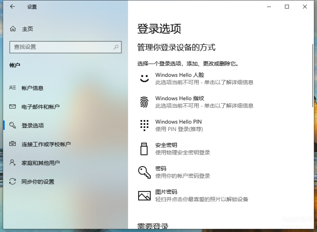This screenshot has width=317, height=232.
Task: Expand the 图片密码 option
Action: (x=193, y=196)
